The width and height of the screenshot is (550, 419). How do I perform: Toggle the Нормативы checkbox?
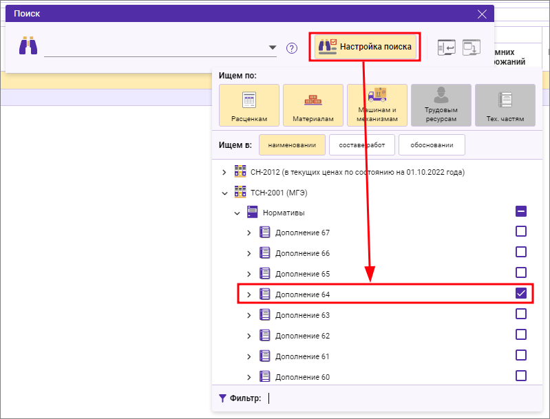coord(521,212)
